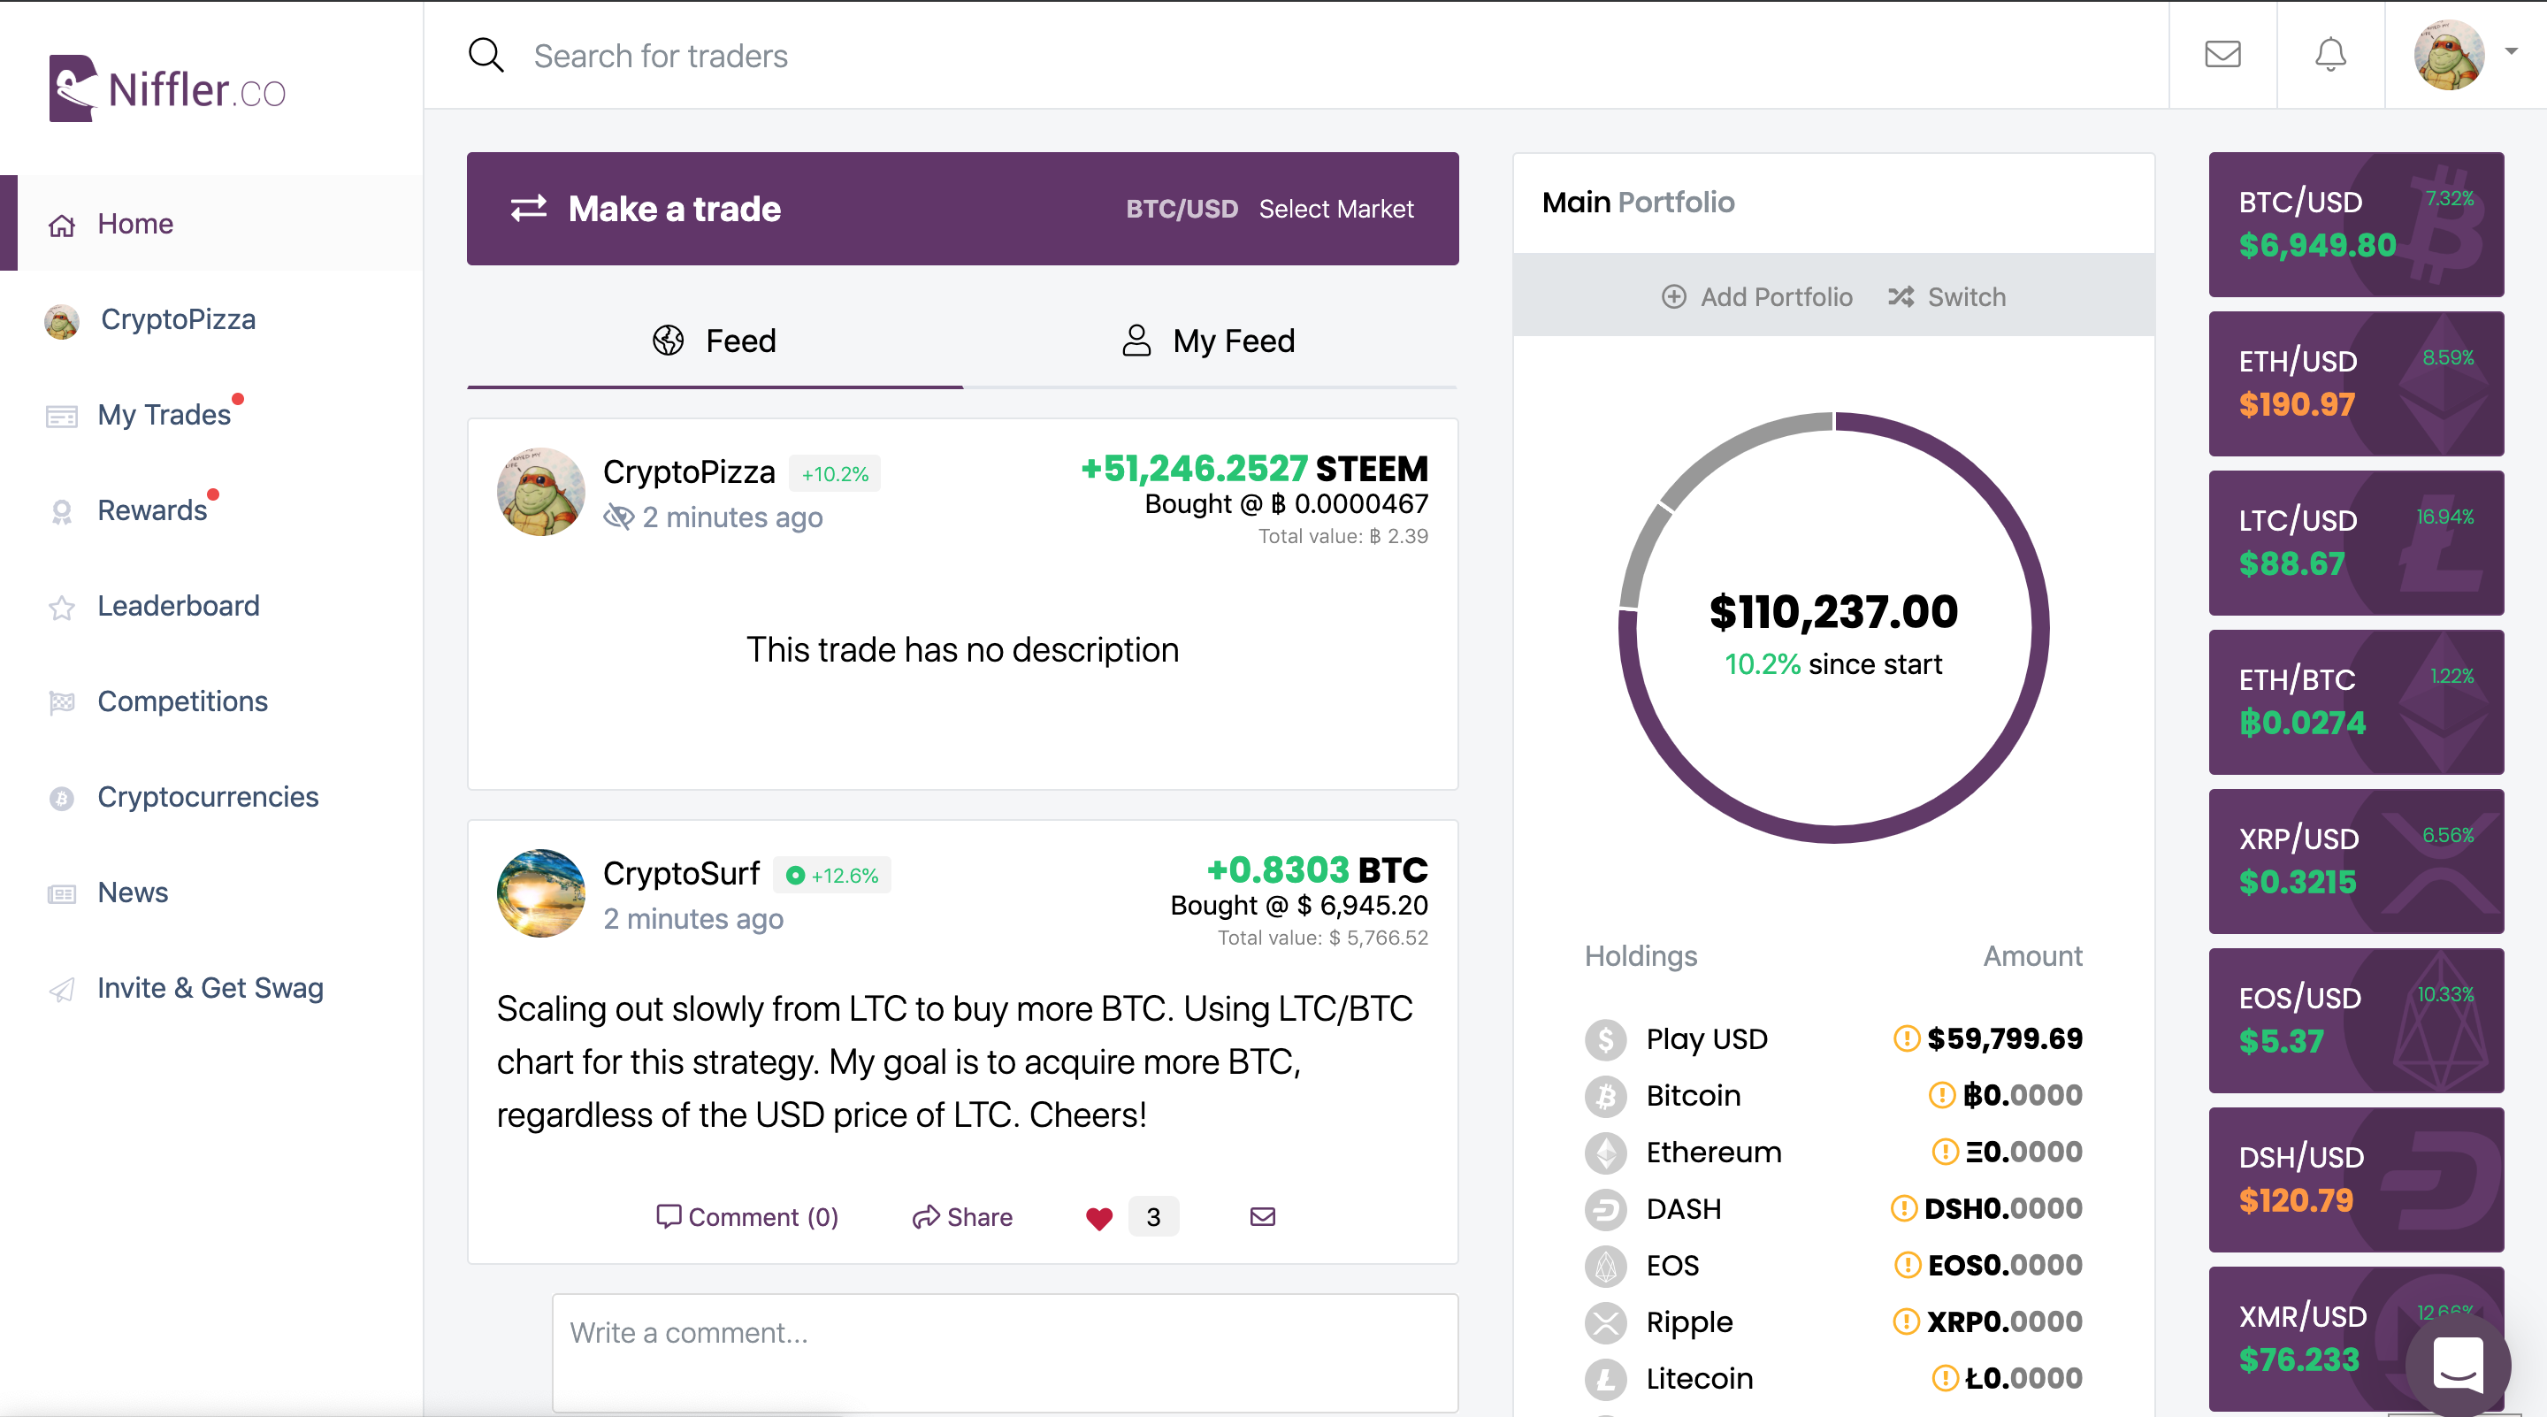Switch to the Feed tab

point(715,341)
